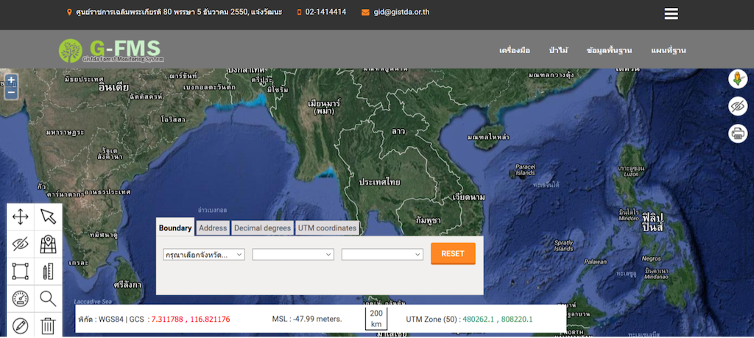Choose the arrow pointer selection tool
The width and height of the screenshot is (754, 338).
(x=49, y=216)
